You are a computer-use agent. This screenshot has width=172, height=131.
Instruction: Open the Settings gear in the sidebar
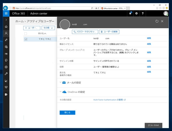pyautogui.click(x=6, y=67)
